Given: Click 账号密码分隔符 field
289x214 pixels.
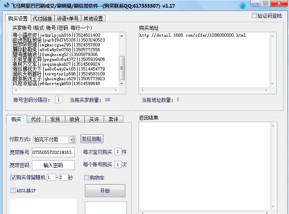Looking at the screenshot, I should pyautogui.click(x=59, y=100).
